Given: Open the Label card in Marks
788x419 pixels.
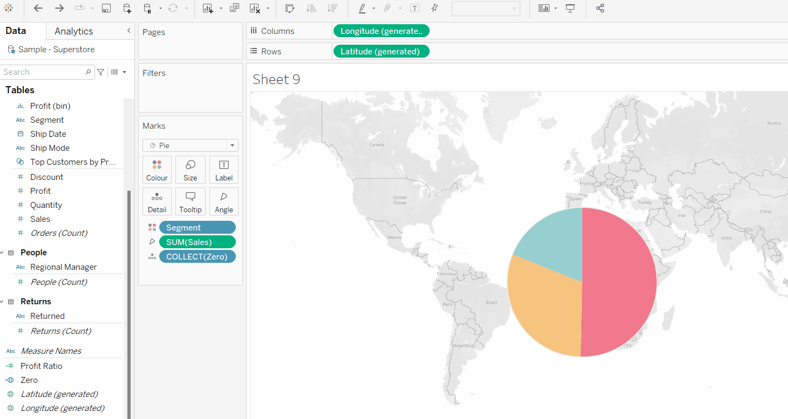Looking at the screenshot, I should tap(224, 170).
